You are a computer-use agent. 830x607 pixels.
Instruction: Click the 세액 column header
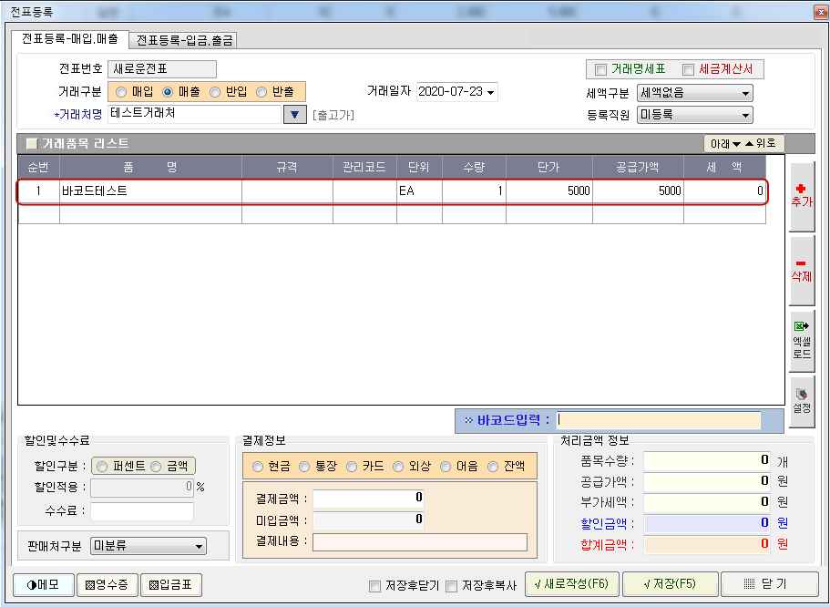coord(724,168)
